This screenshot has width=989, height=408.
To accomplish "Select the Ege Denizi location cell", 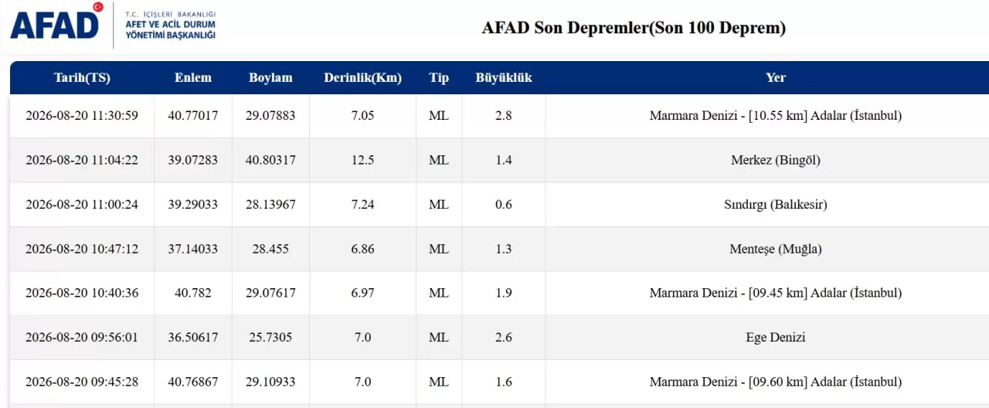I will click(x=776, y=338).
